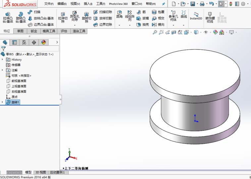The width and height of the screenshot is (251, 179).
Task: Choose the Mirror (镜向) tool
Action: point(158,25)
